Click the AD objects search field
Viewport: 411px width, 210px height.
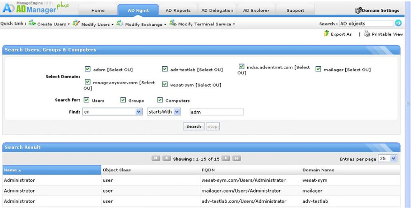click(366, 23)
